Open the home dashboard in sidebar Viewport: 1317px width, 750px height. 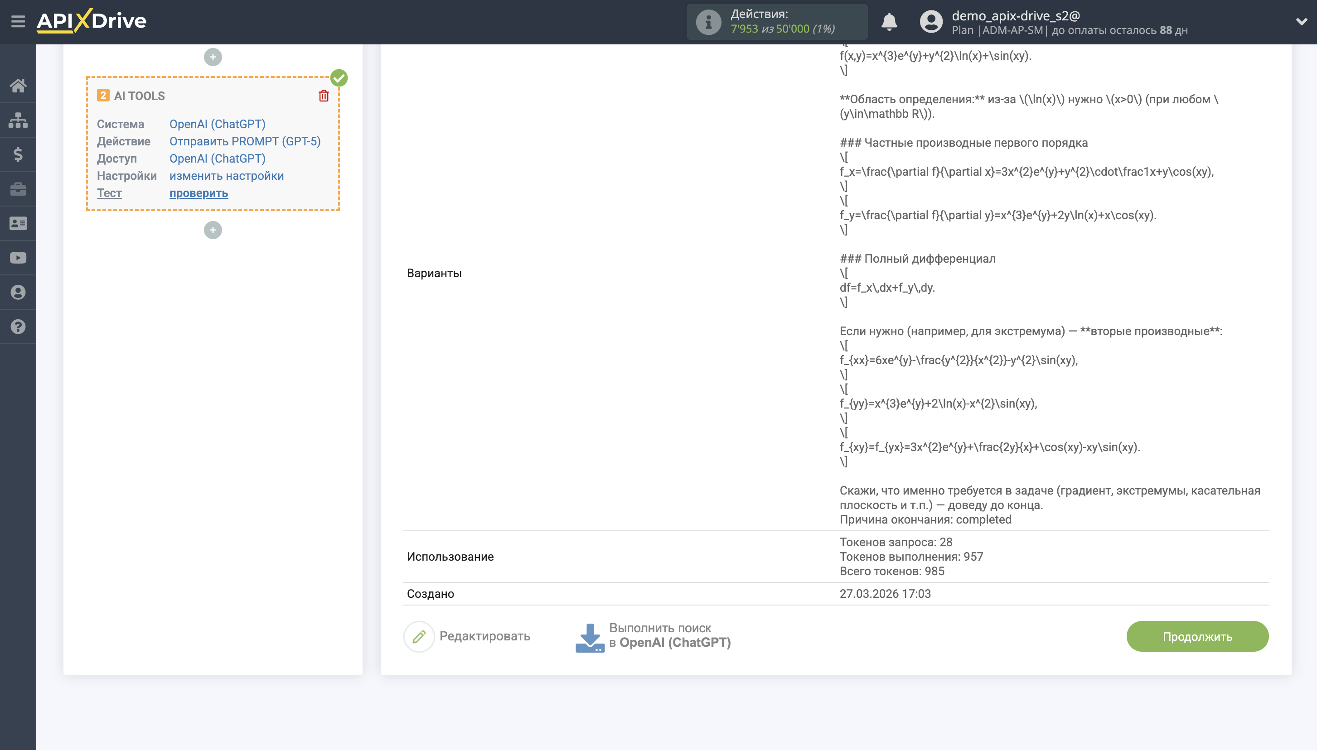(19, 86)
